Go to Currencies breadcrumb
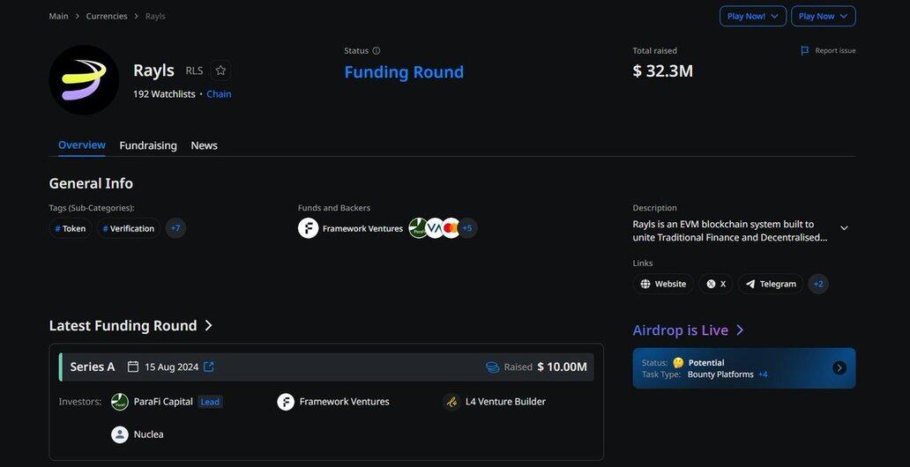The width and height of the screenshot is (910, 467). pyautogui.click(x=107, y=16)
